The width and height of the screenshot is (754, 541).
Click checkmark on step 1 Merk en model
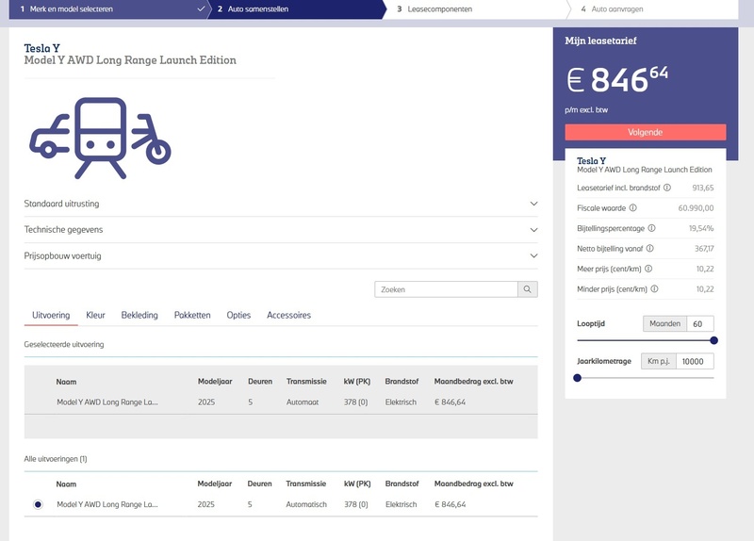coord(201,8)
